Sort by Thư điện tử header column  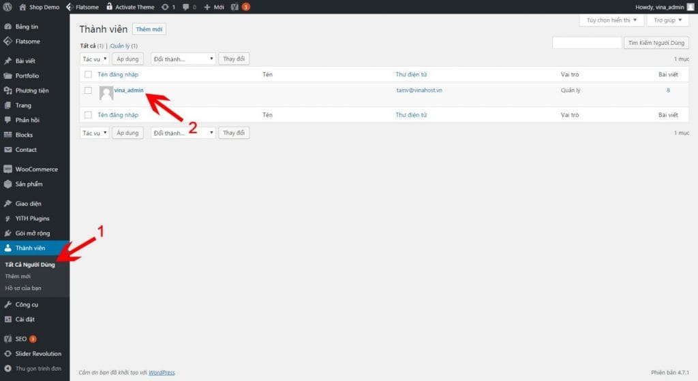(x=411, y=75)
